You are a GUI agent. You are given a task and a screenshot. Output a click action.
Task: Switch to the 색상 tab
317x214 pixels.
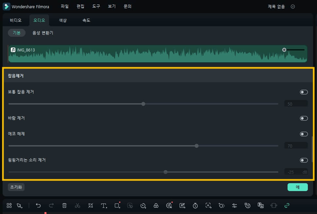pyautogui.click(x=63, y=20)
